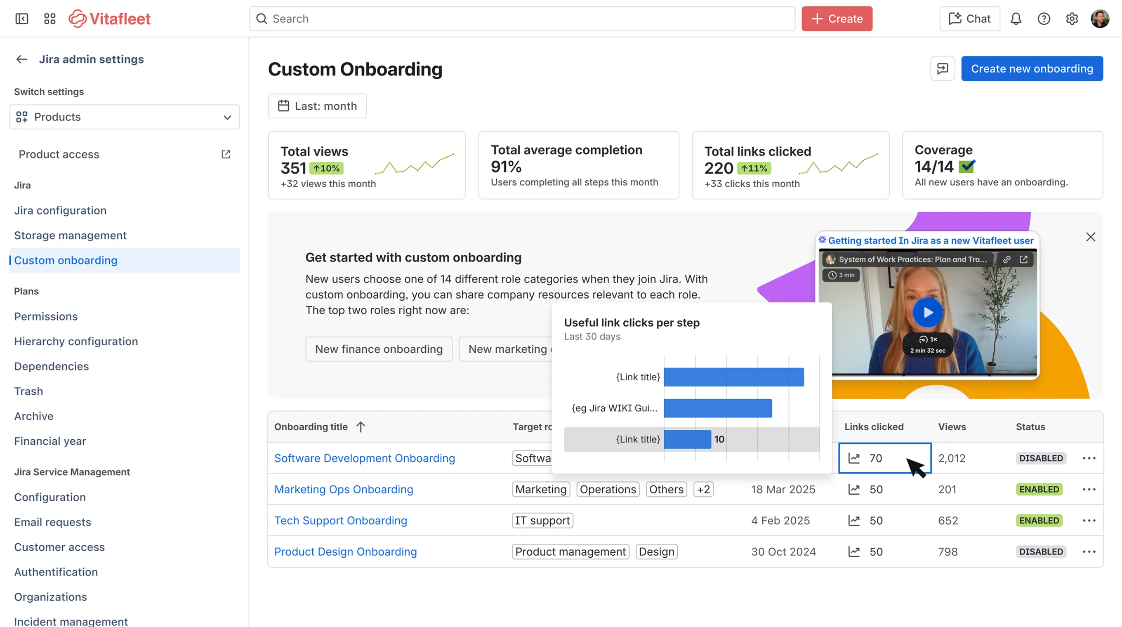
Task: Sort by Onboarding title arrow
Action: [361, 427]
